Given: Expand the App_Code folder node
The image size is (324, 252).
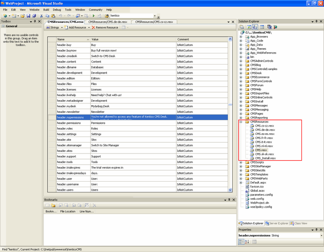Looking at the screenshot, I should pos(241,41).
